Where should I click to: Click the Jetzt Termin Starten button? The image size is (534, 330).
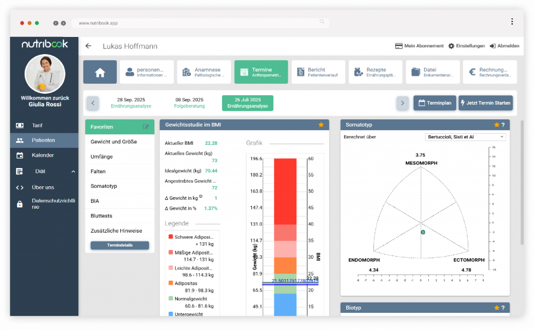pos(486,103)
